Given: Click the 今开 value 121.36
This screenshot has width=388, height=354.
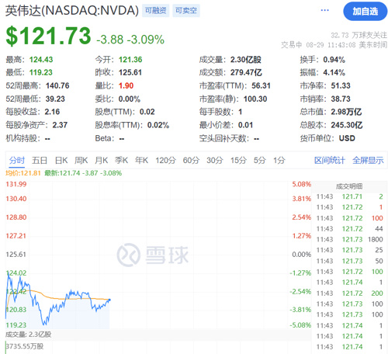Looking at the screenshot, I should coord(130,60).
